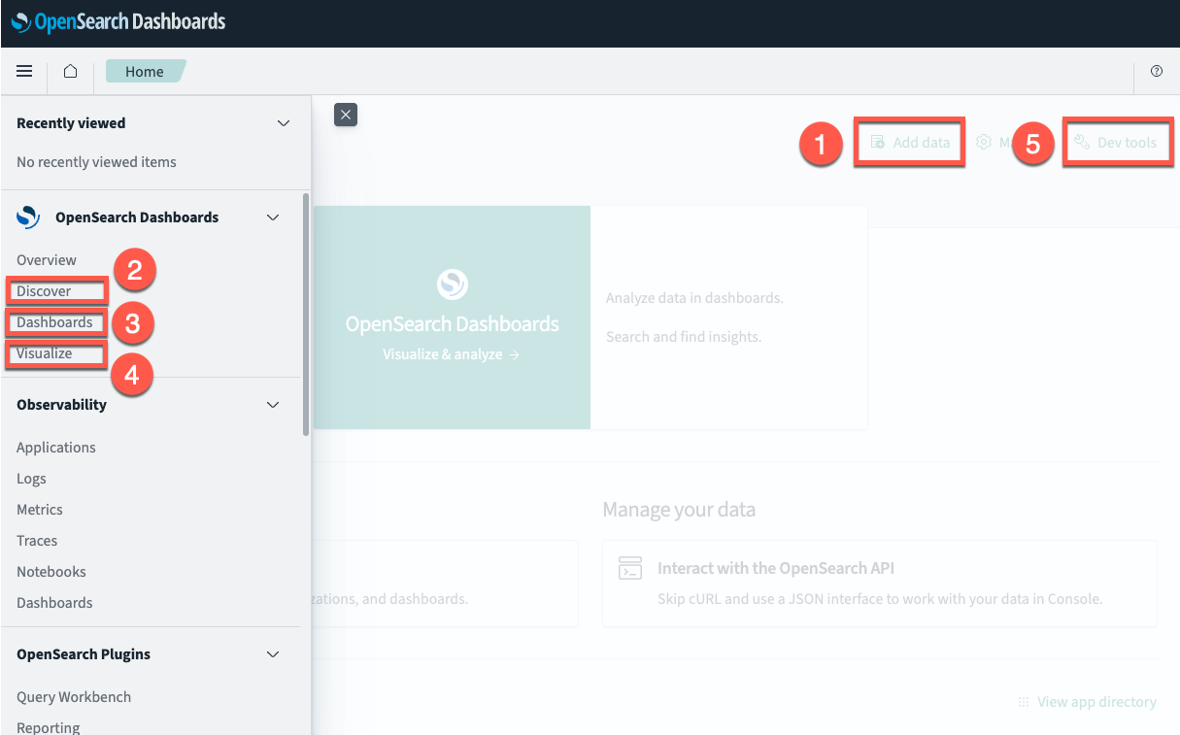This screenshot has width=1180, height=735.
Task: Click 'No recently viewed items' text
Action: pyautogui.click(x=96, y=162)
